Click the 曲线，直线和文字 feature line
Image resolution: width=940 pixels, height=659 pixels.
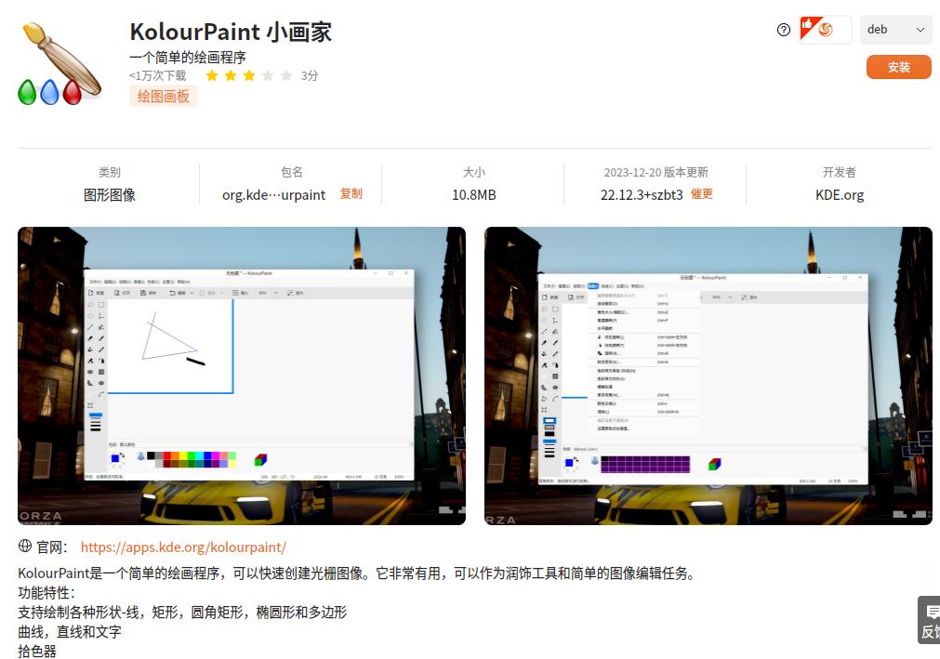70,631
